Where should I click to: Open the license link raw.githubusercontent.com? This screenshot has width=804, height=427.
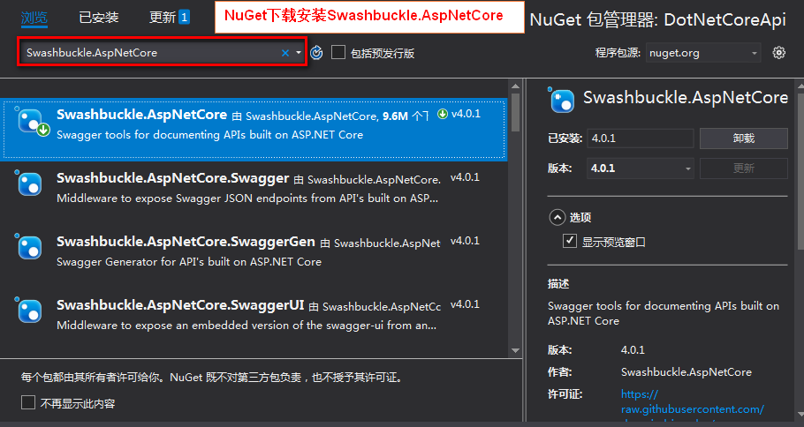(x=692, y=401)
